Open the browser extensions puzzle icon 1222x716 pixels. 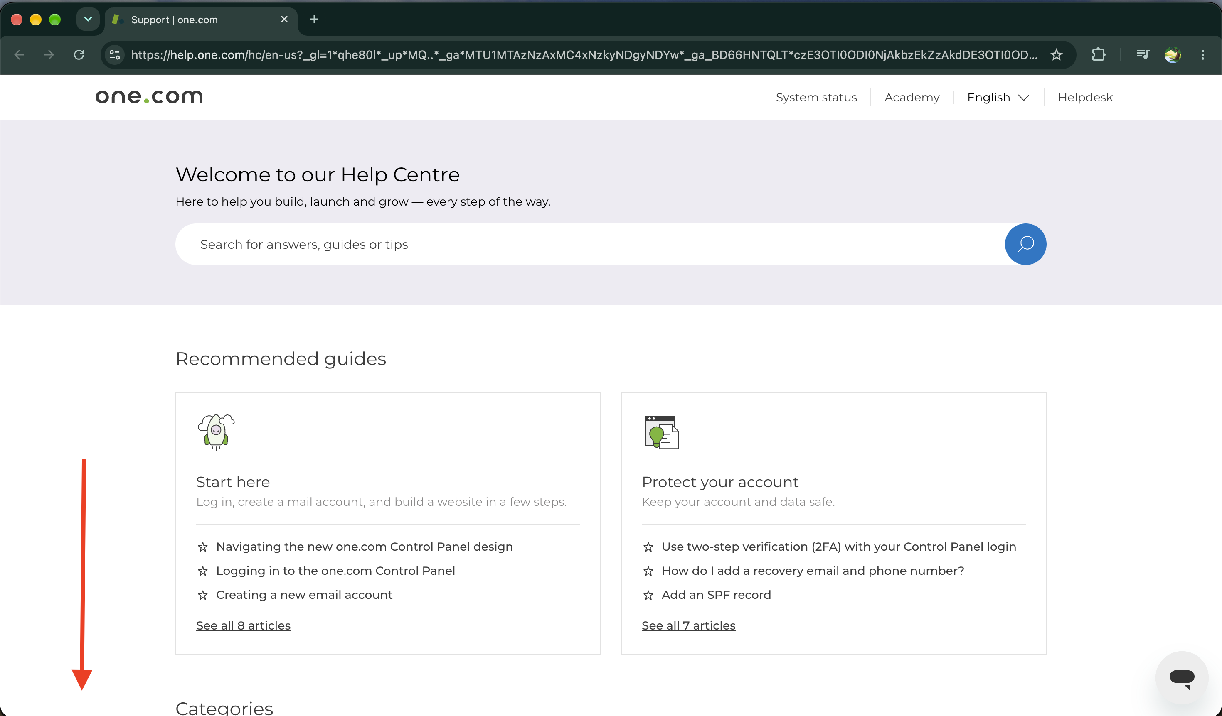[1098, 55]
